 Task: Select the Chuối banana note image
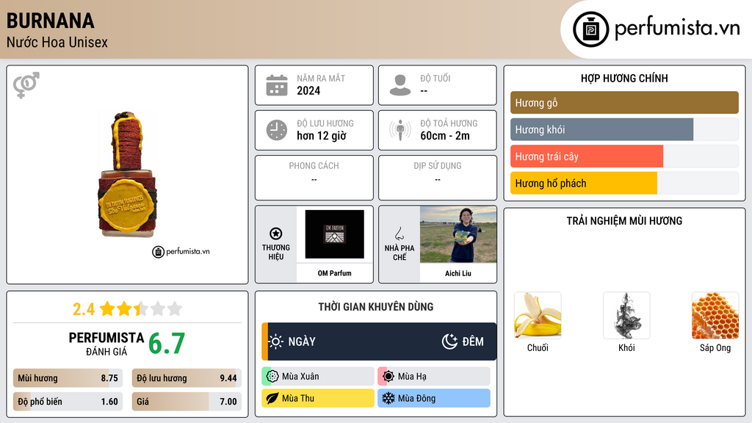(538, 316)
